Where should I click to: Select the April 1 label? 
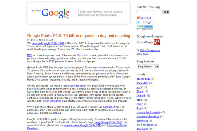140,104
